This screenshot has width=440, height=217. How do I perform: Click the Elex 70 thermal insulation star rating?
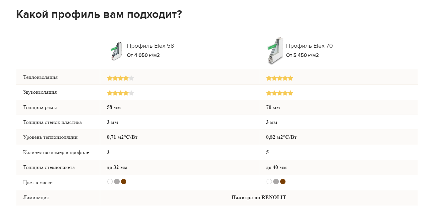280,78
